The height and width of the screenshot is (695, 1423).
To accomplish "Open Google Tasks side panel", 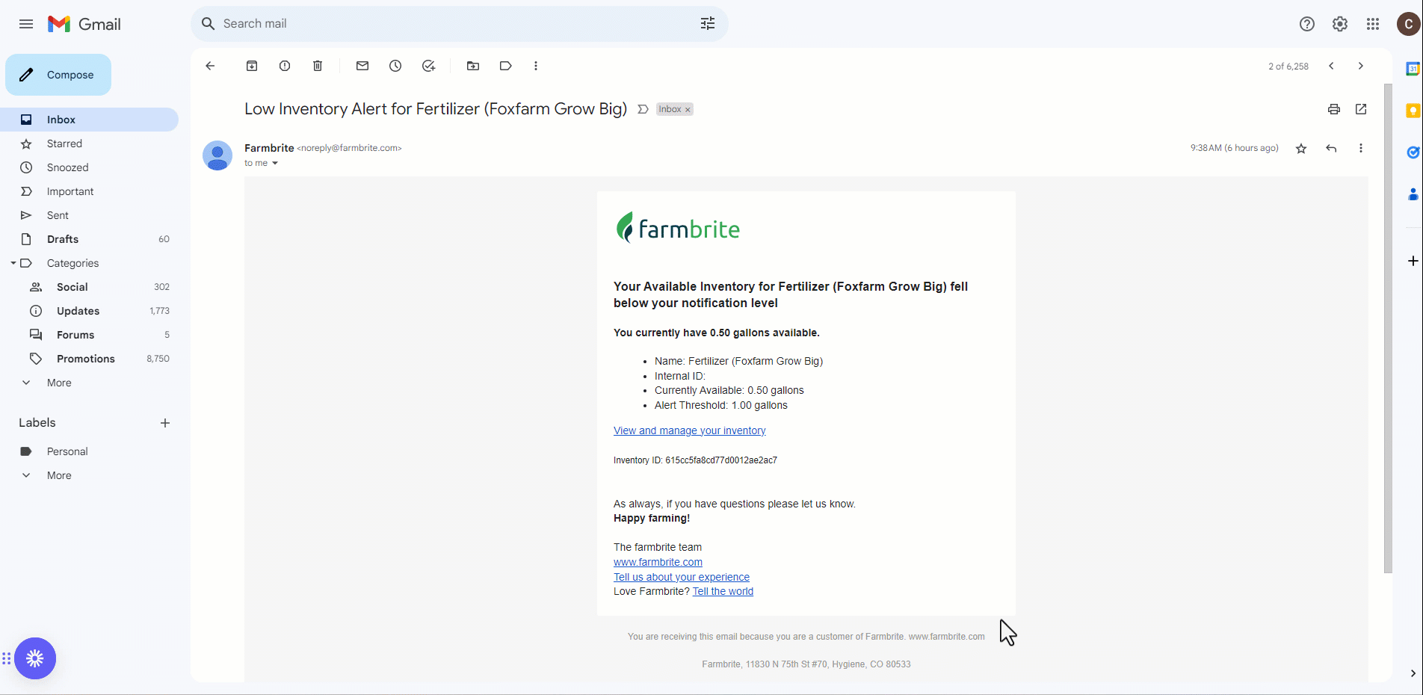I will tap(1413, 152).
